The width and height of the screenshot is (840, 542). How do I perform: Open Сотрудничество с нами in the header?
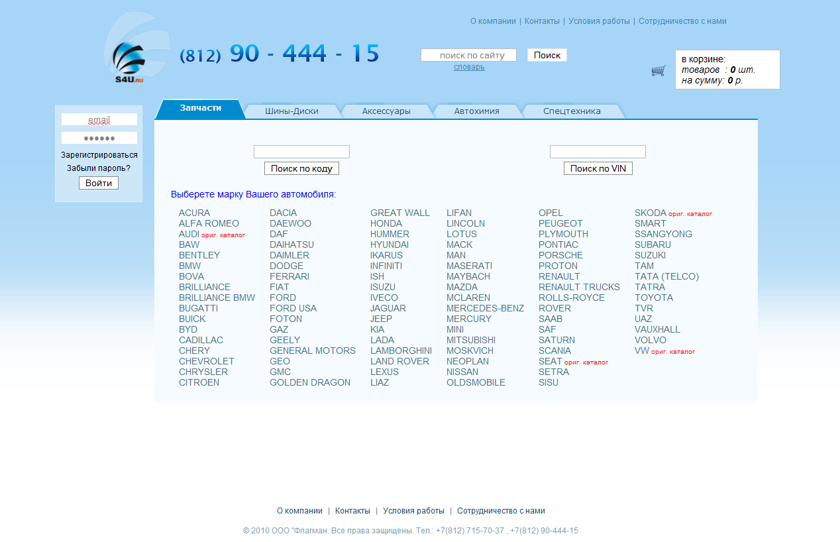[x=682, y=21]
